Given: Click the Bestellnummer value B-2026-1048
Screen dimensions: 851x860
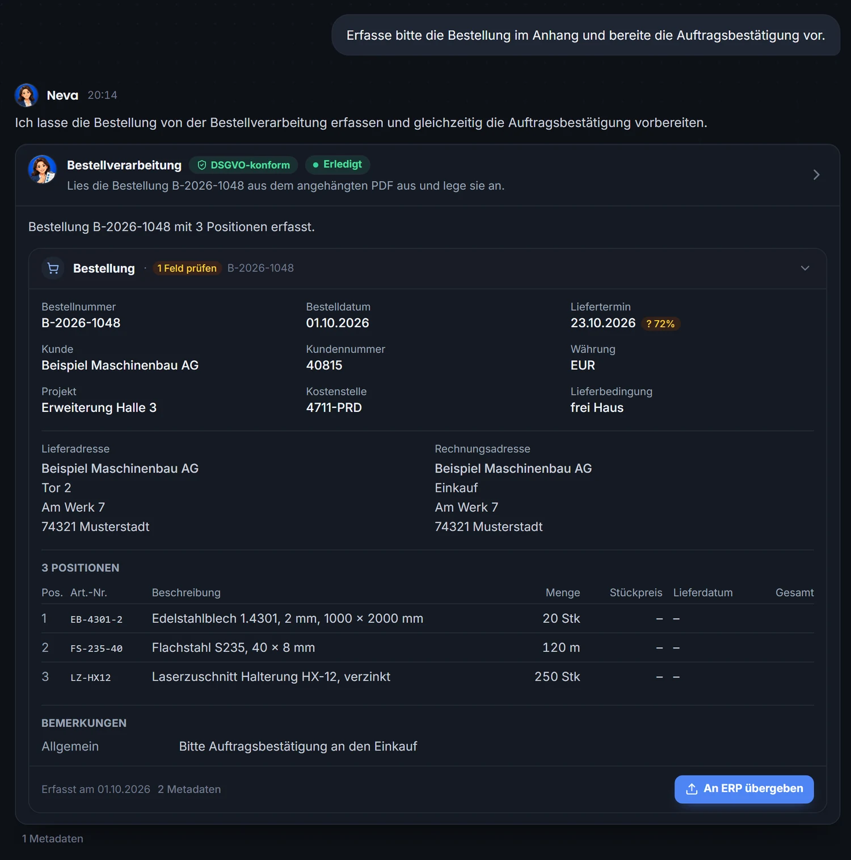Looking at the screenshot, I should (x=81, y=323).
